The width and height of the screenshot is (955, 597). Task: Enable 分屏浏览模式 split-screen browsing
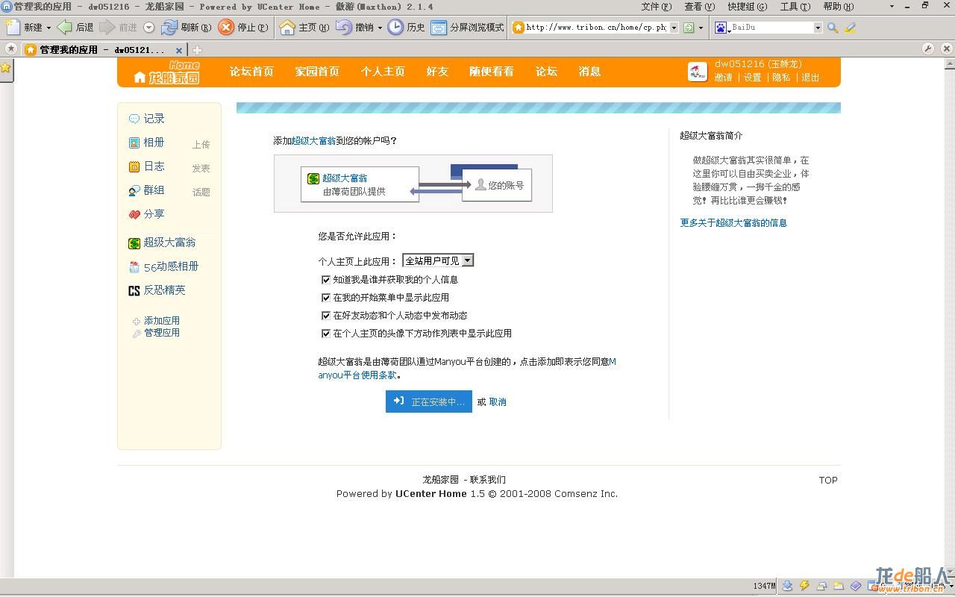(469, 28)
